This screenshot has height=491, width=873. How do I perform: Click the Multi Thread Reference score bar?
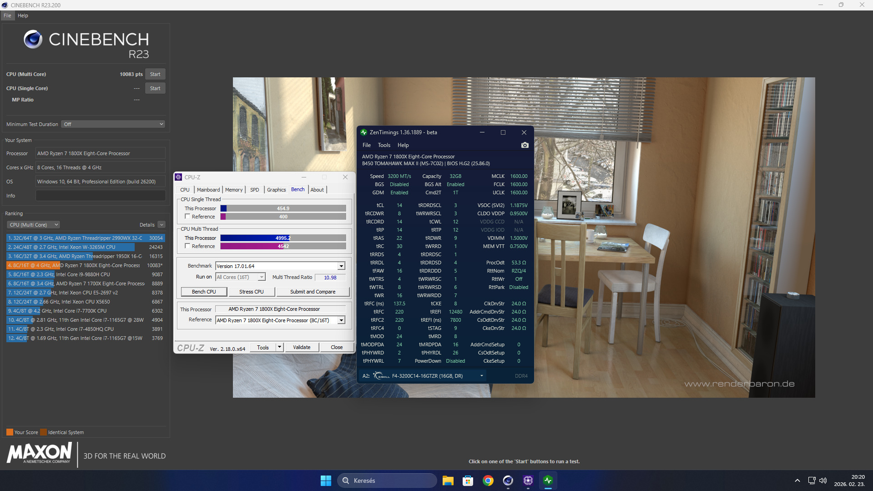(x=283, y=246)
